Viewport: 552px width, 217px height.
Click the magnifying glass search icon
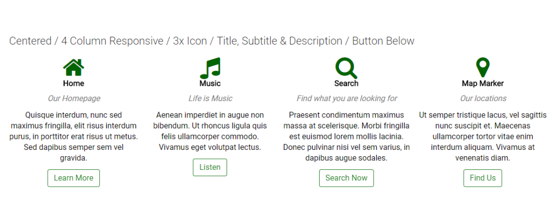346,68
